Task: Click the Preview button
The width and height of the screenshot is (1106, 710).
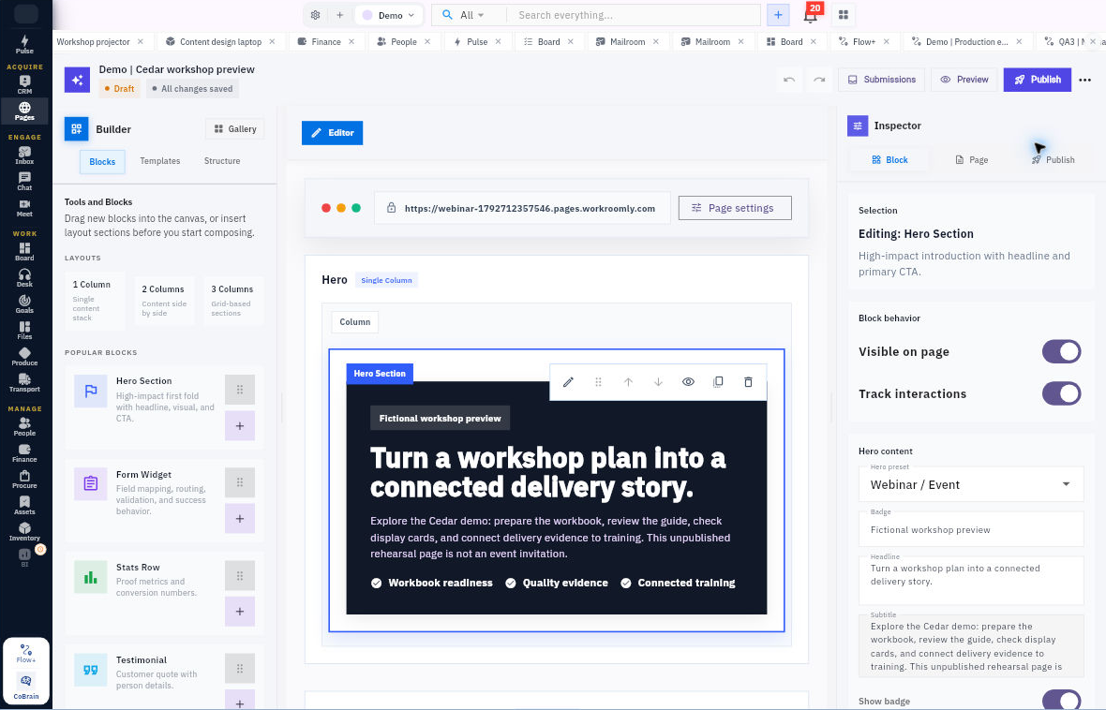Action: pyautogui.click(x=964, y=80)
